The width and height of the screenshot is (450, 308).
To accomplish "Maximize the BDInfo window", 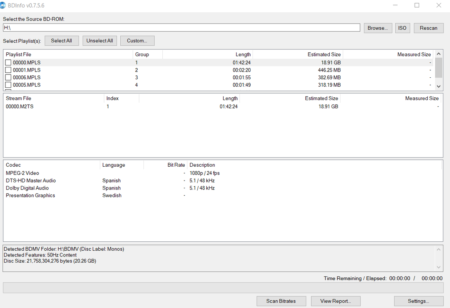I will (417, 5).
